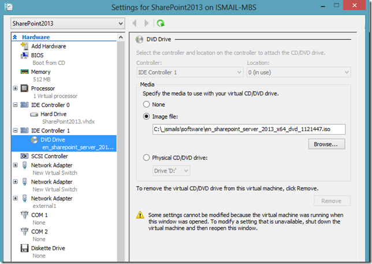Image resolution: width=372 pixels, height=264 pixels.
Task: Click the Processor chip icon
Action: [24, 88]
